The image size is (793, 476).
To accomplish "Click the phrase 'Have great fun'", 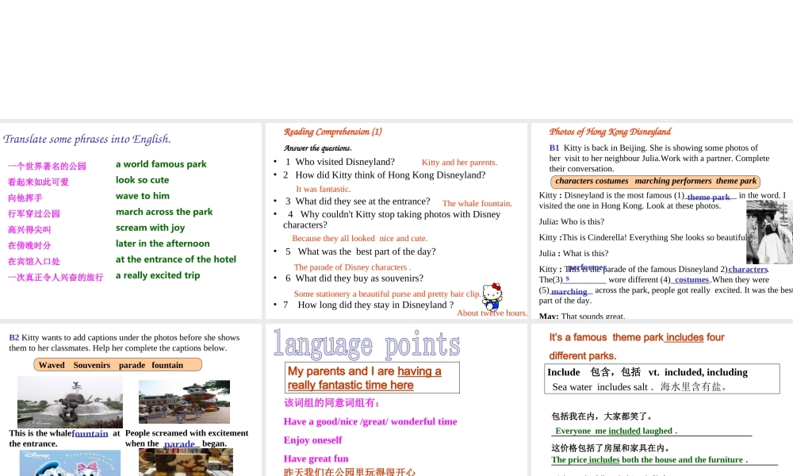I will (316, 459).
